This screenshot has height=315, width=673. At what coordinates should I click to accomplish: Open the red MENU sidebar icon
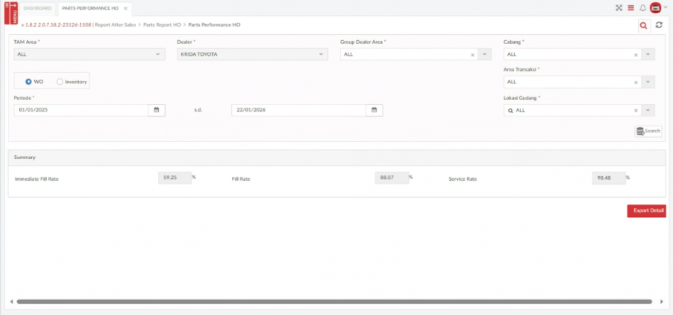[11, 12]
